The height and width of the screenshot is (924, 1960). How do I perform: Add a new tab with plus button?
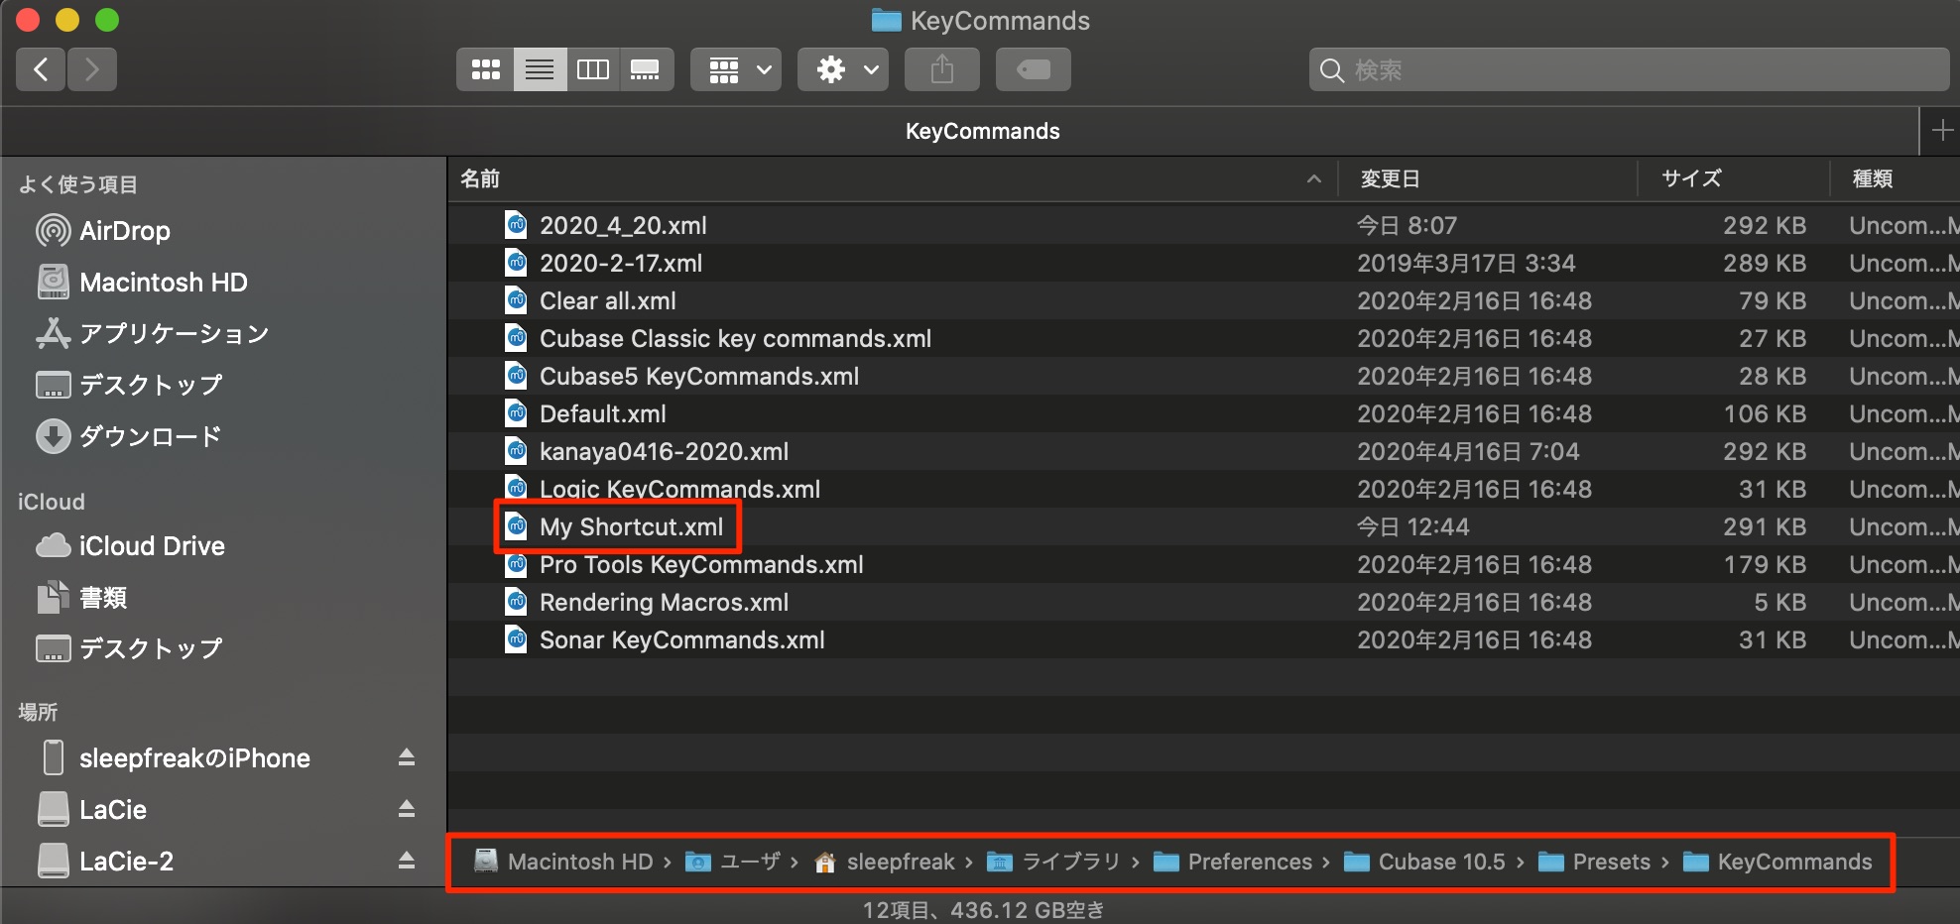[x=1941, y=131]
